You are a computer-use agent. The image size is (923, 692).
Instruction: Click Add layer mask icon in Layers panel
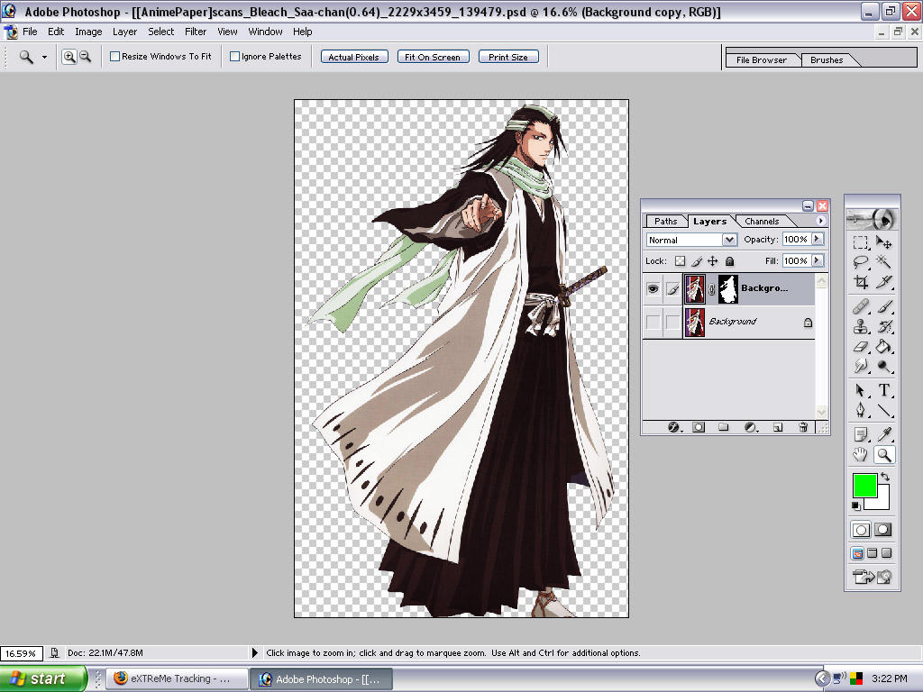699,427
